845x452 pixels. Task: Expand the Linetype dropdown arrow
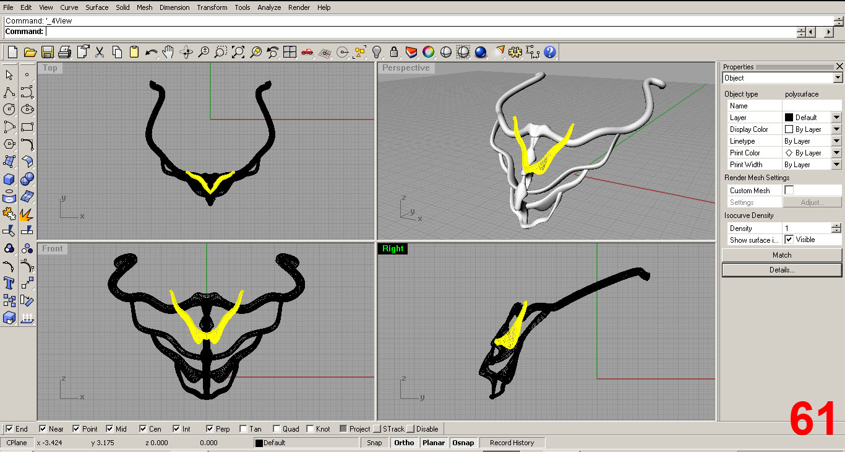(836, 141)
